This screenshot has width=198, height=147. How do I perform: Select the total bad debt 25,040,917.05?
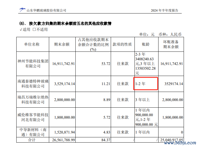pos(171,140)
